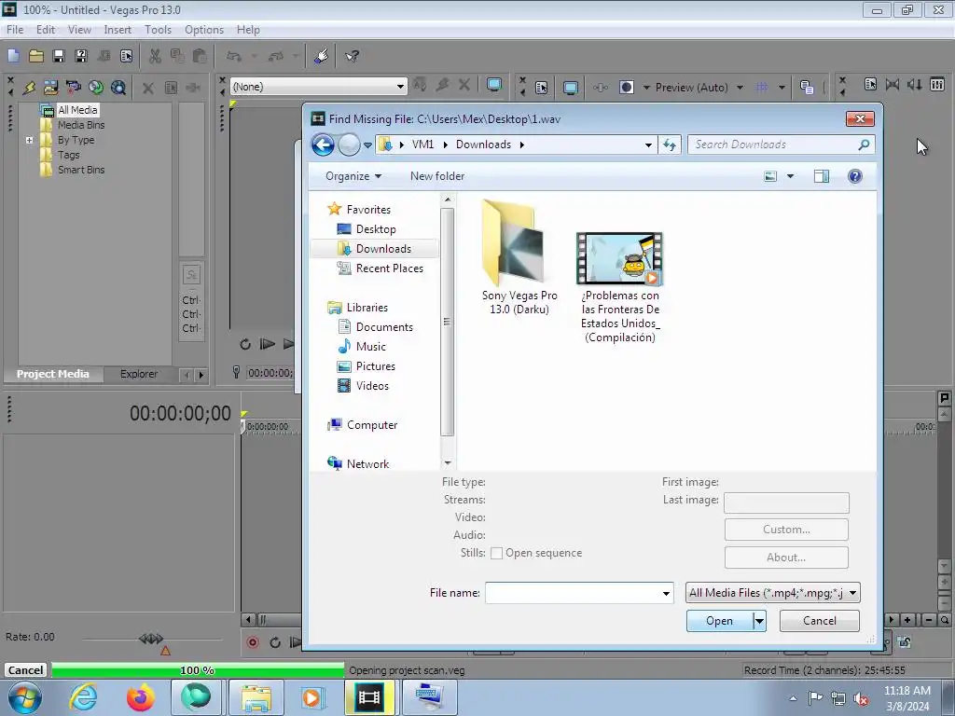Expand the By Type tree node
The image size is (955, 716).
(x=29, y=140)
